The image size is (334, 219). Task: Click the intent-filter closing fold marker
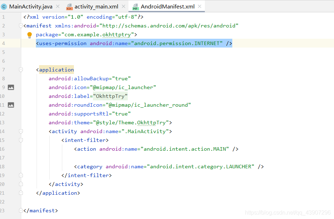point(21,175)
